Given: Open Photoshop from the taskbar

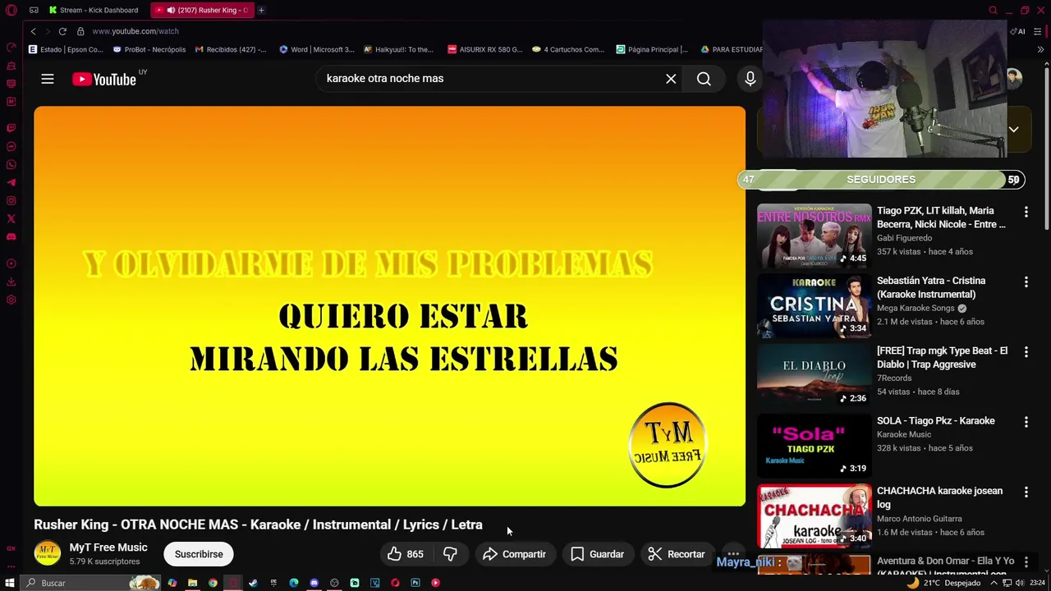Looking at the screenshot, I should coord(415,583).
